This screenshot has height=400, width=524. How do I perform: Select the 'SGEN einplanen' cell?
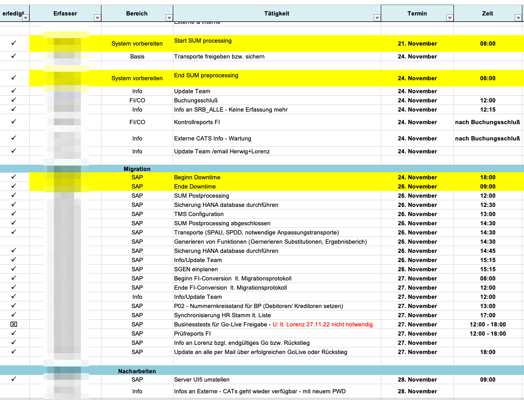pos(277,269)
